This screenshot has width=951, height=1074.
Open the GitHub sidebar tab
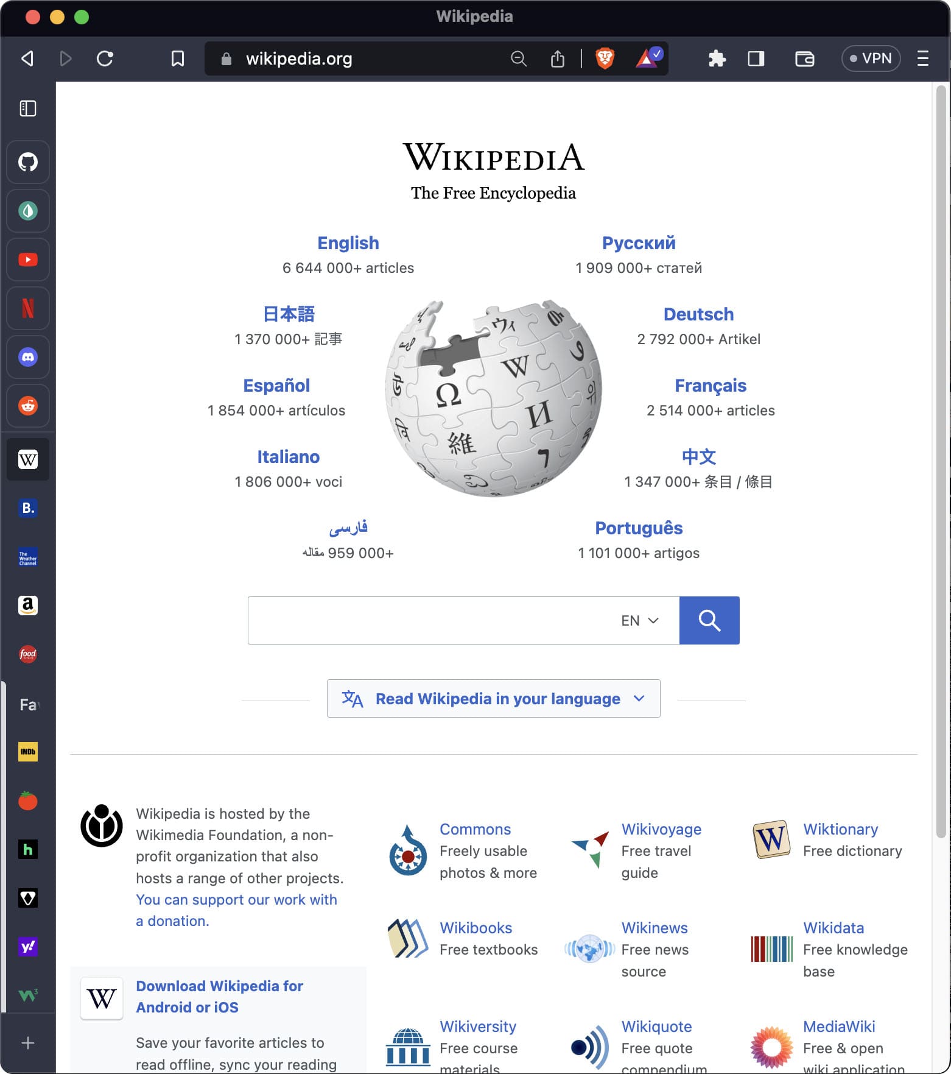pyautogui.click(x=28, y=162)
